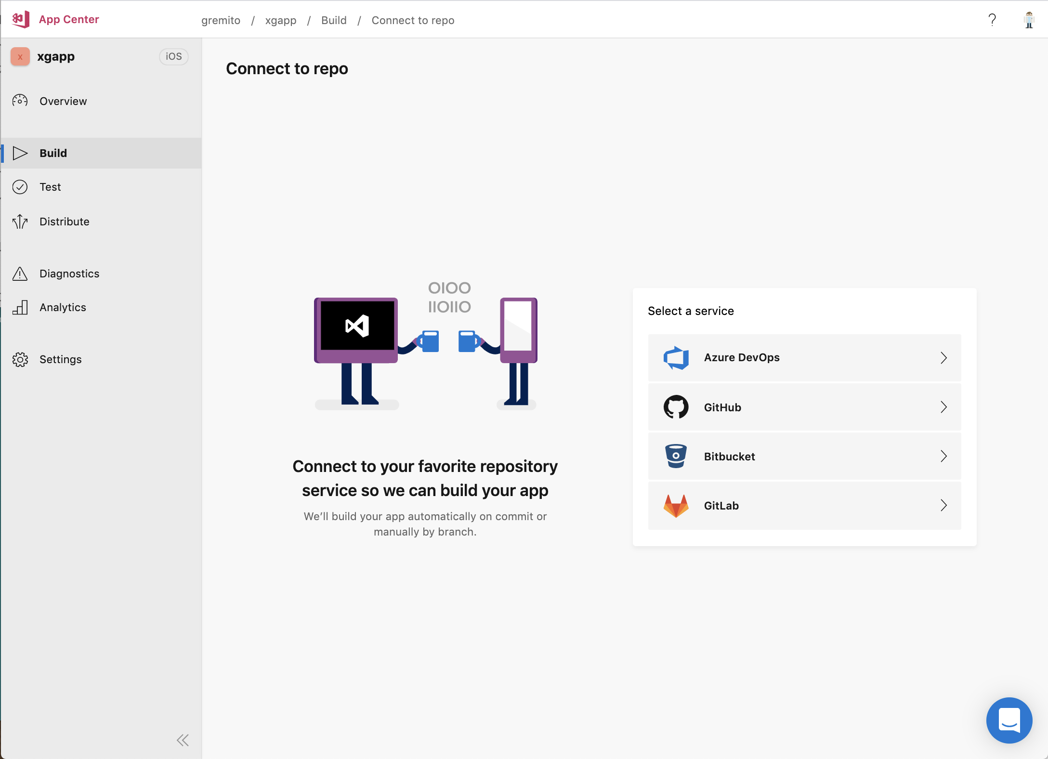Viewport: 1048px width, 759px height.
Task: Click gremito in the breadcrumb
Action: pos(221,20)
